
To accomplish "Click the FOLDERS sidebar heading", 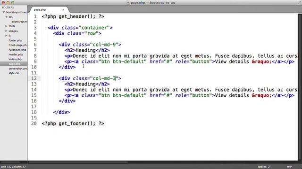I will tap(8, 8).
